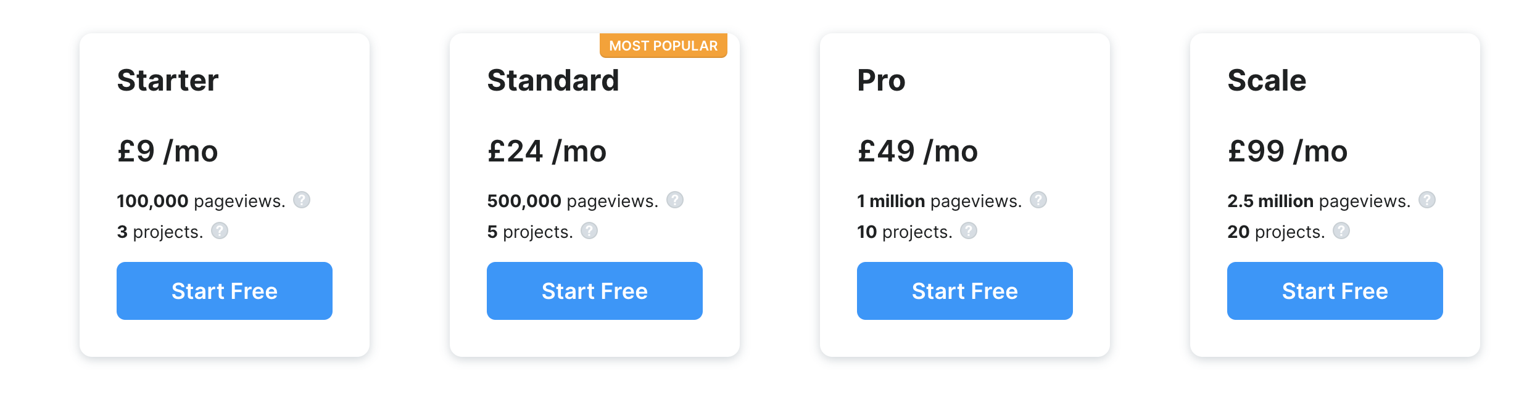Click help icon beside 100,000 pageviews
The width and height of the screenshot is (1540, 408).
[x=302, y=200]
